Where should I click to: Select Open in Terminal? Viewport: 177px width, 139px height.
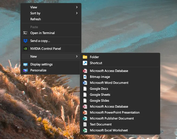51,33
